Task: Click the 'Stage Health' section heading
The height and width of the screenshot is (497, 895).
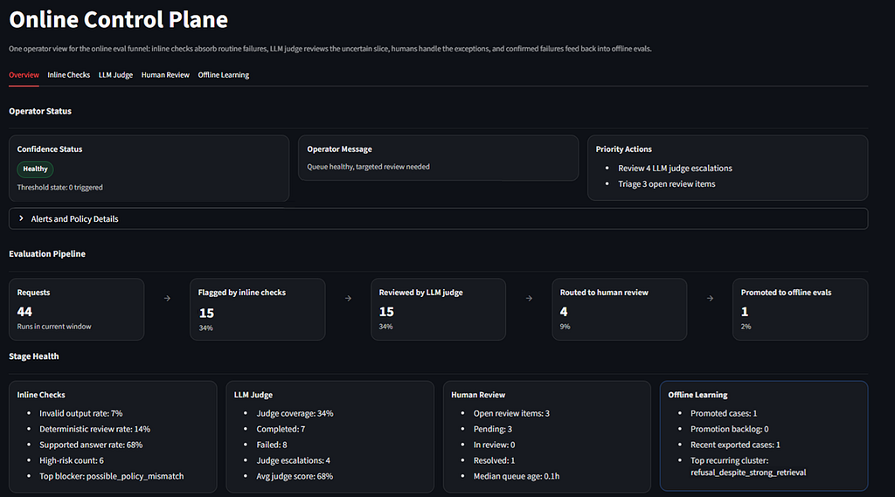Action: click(34, 356)
